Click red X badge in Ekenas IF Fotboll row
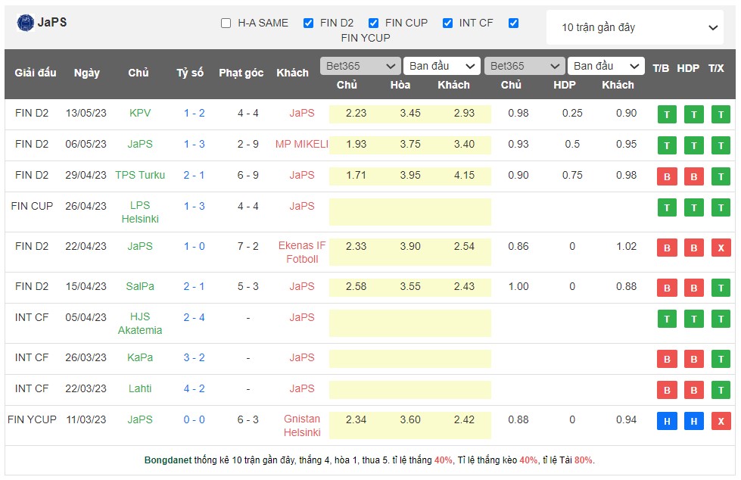 pos(721,248)
